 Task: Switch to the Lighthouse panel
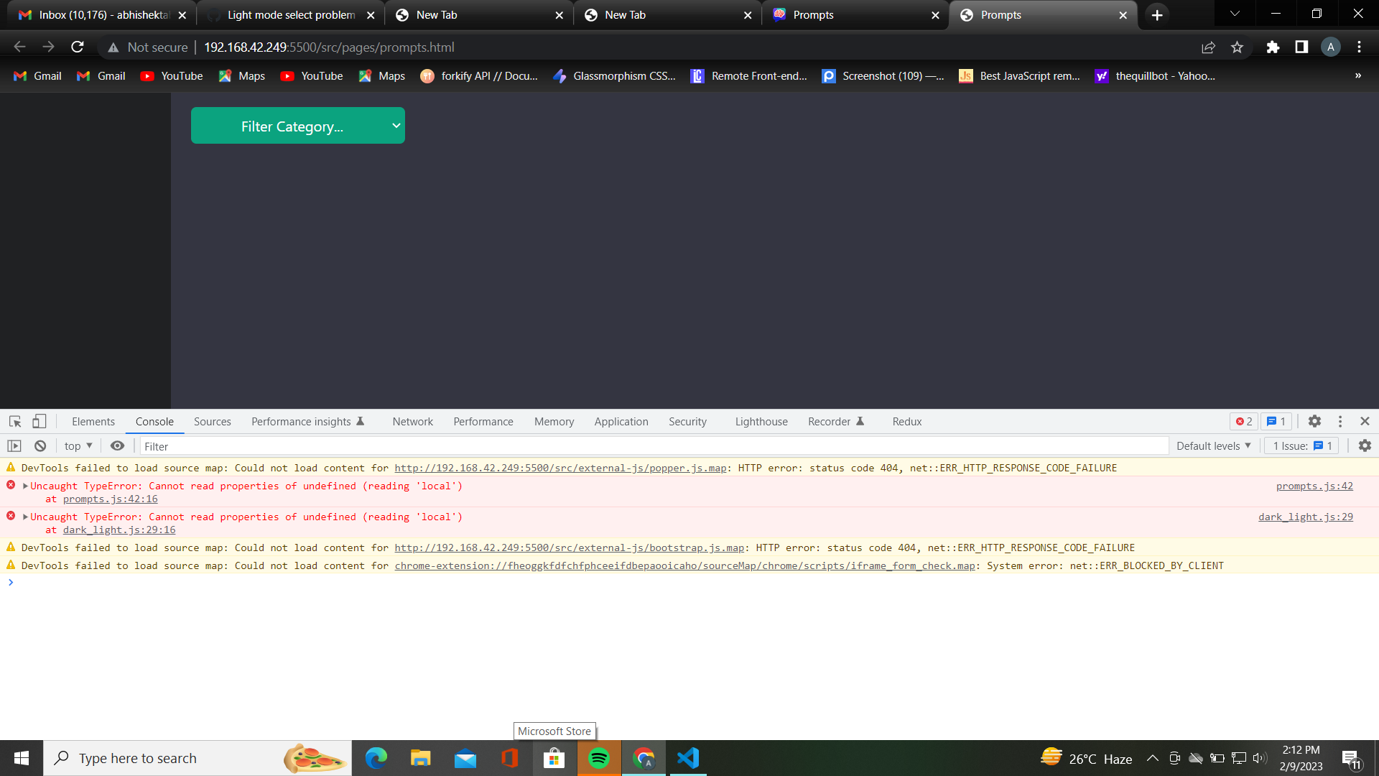pos(761,421)
